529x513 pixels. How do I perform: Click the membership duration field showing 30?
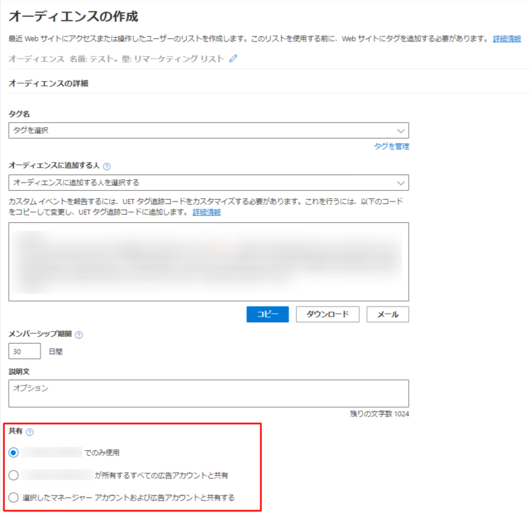[25, 351]
